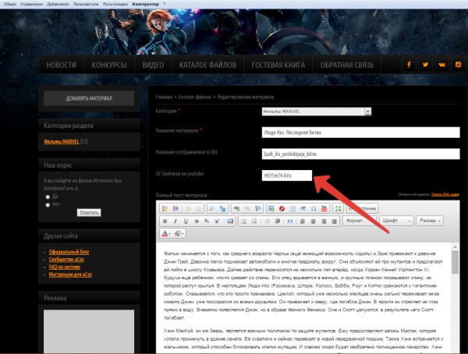Open the background color dropdown
The height and width of the screenshot is (354, 468).
tap(179, 233)
